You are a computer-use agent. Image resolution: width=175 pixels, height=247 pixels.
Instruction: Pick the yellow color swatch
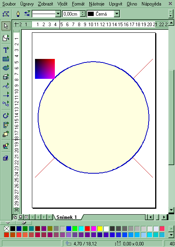point(100,228)
